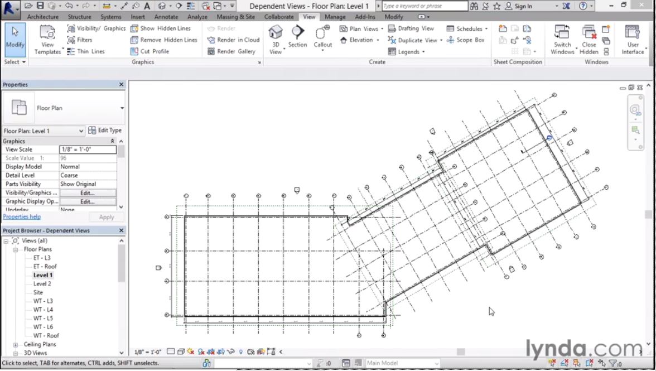Open the User Interface dropdown
This screenshot has height=371, width=656.
click(x=633, y=39)
